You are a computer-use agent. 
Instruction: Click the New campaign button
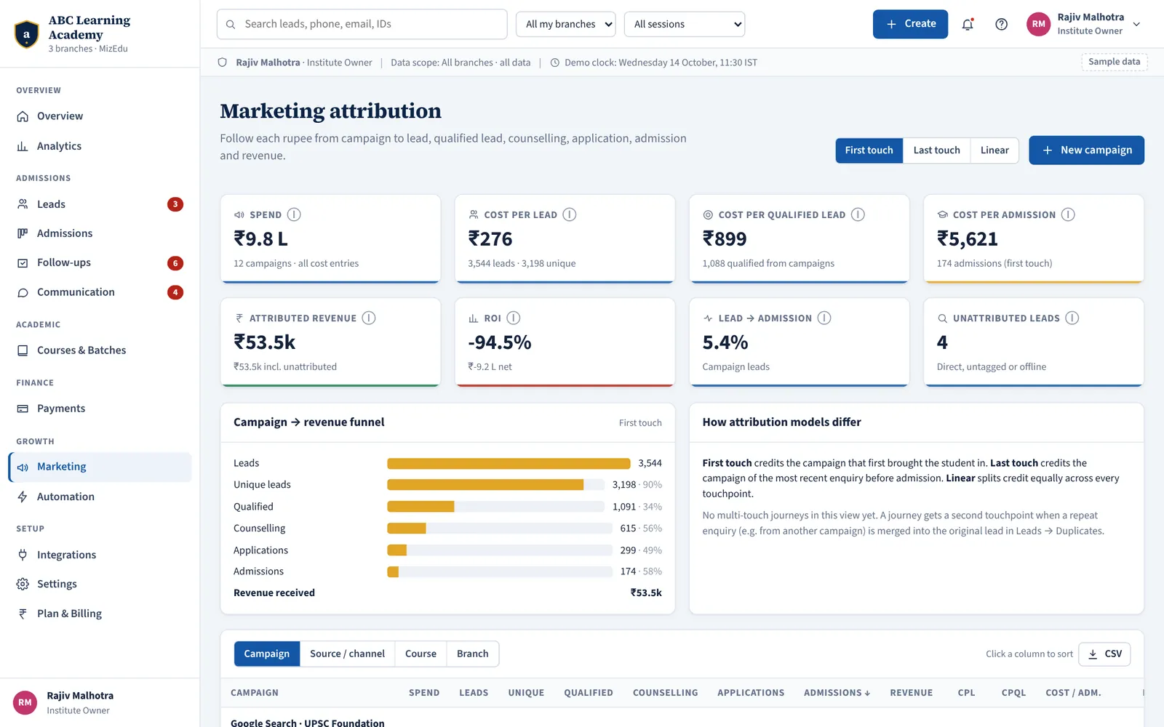click(x=1086, y=150)
